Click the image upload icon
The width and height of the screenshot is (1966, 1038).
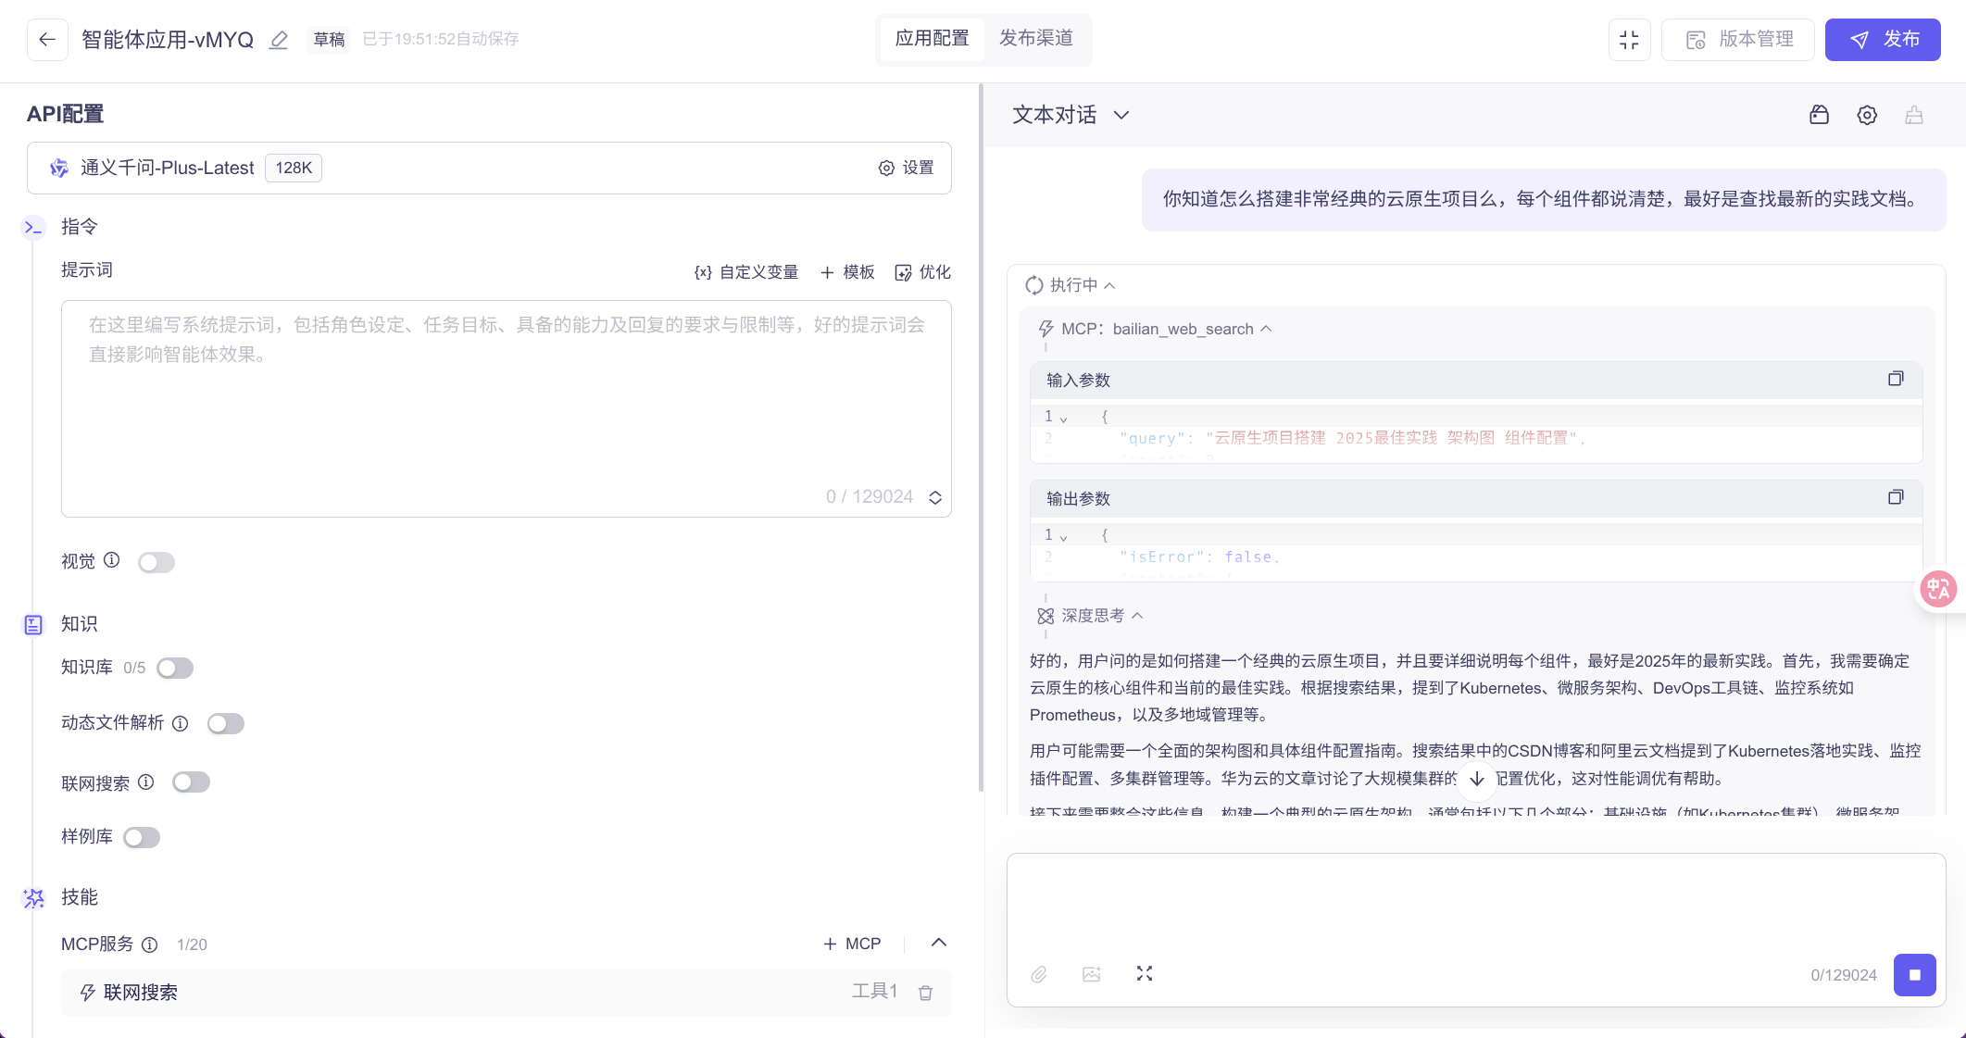(1092, 974)
